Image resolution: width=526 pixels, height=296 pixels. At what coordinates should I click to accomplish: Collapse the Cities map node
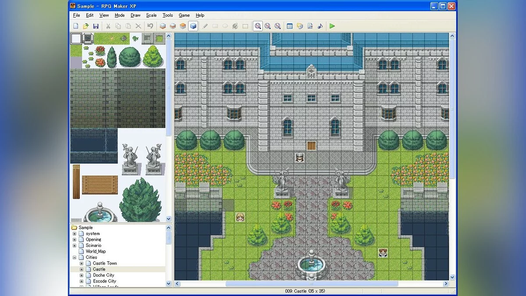pyautogui.click(x=74, y=257)
